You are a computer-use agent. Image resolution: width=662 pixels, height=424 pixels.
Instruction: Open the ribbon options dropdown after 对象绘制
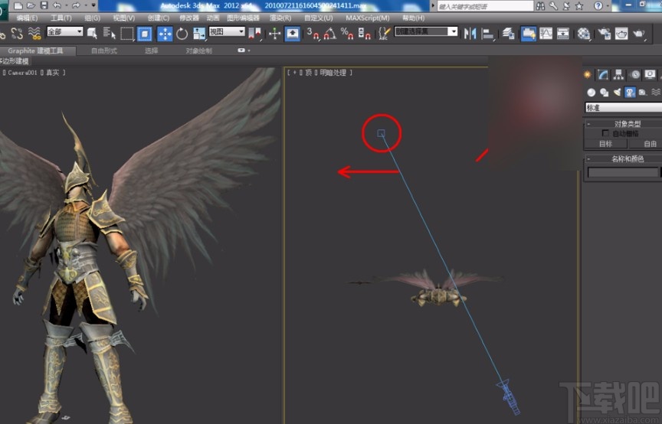tap(244, 51)
